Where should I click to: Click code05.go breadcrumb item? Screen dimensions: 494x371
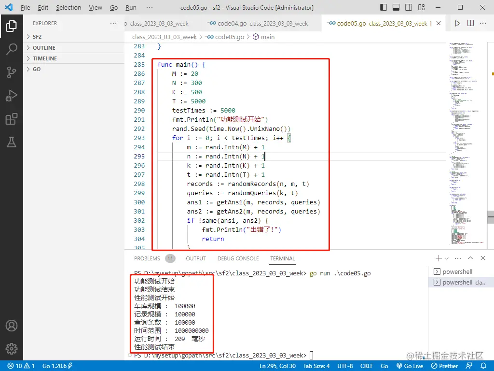pyautogui.click(x=225, y=37)
